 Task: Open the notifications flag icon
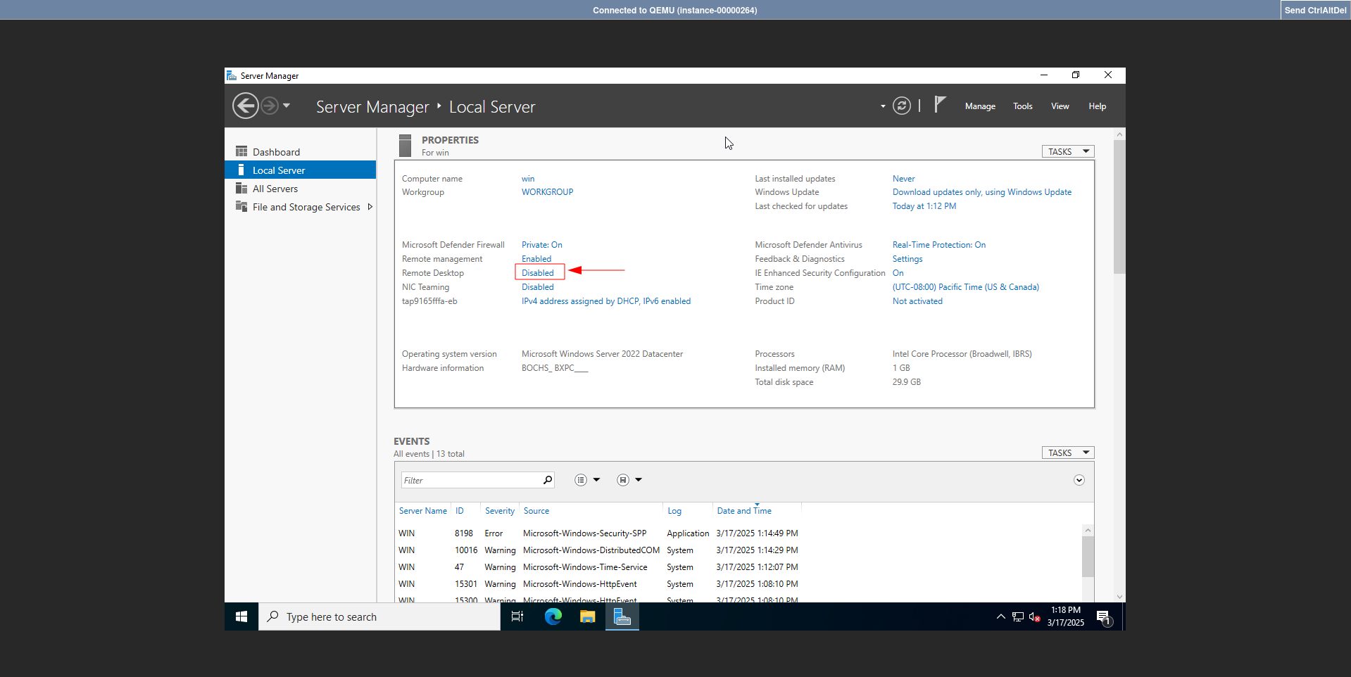point(940,105)
